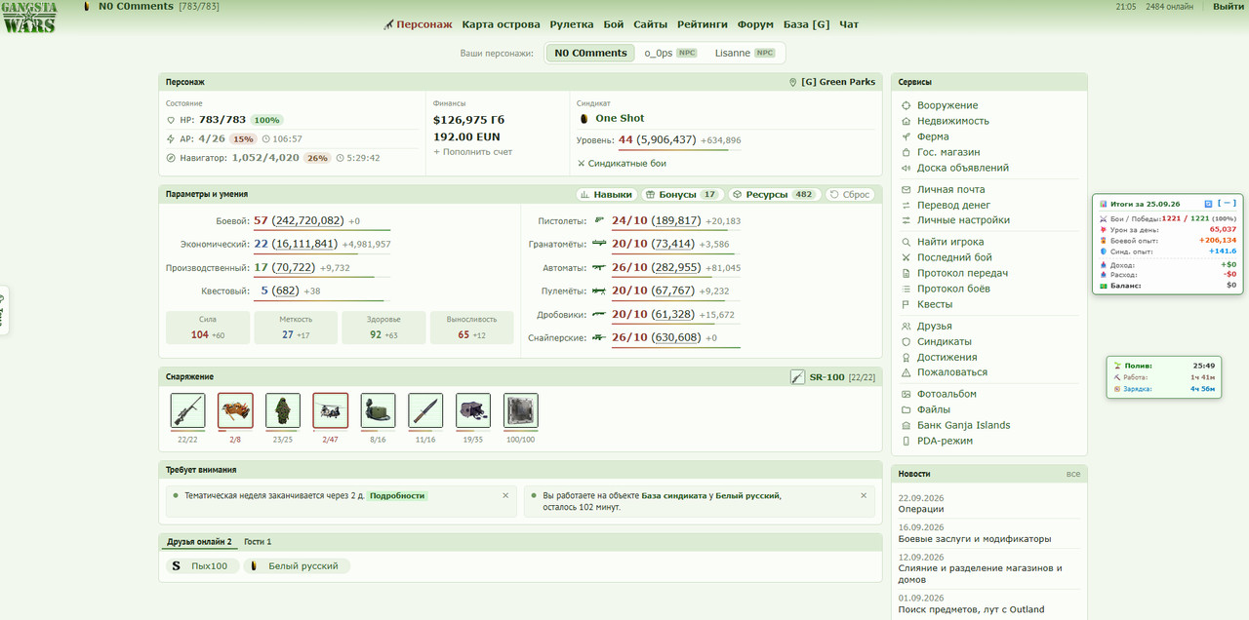Open the Карта острова menu item
The width and height of the screenshot is (1249, 620).
(501, 24)
